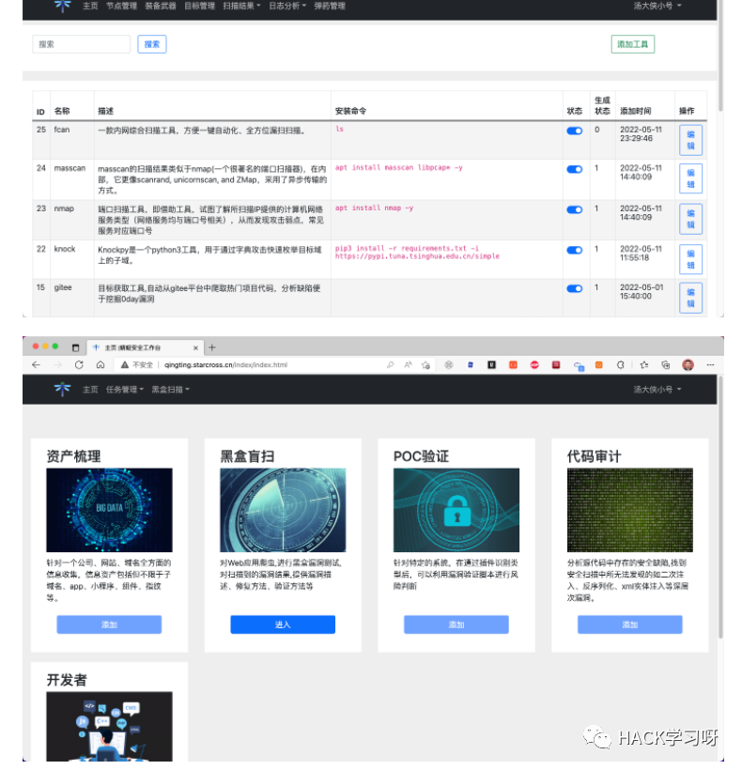Click the 开发者 illustration thumbnail
Viewport: 742px width, 770px height.
point(109,727)
